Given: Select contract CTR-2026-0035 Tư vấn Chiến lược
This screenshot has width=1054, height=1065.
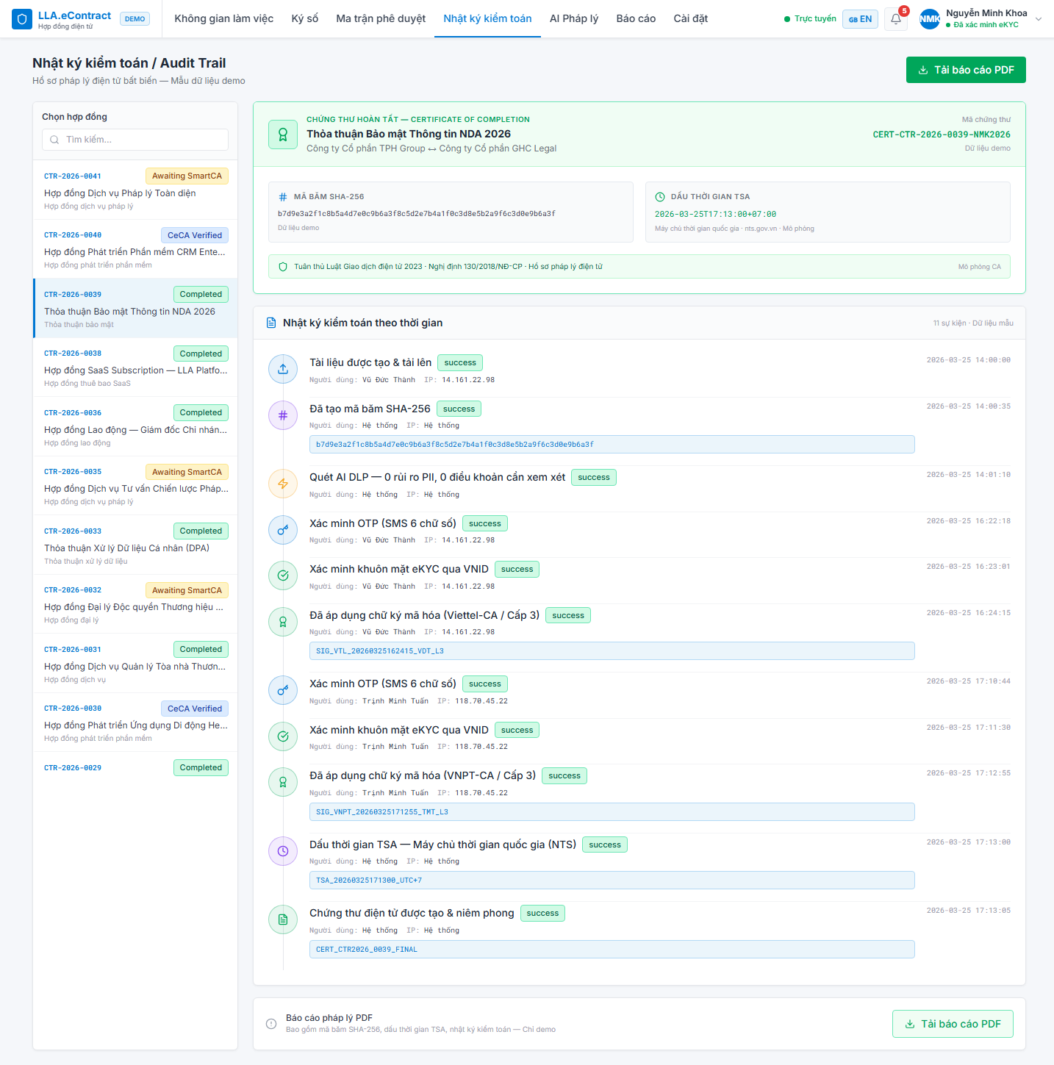Looking at the screenshot, I should [135, 486].
